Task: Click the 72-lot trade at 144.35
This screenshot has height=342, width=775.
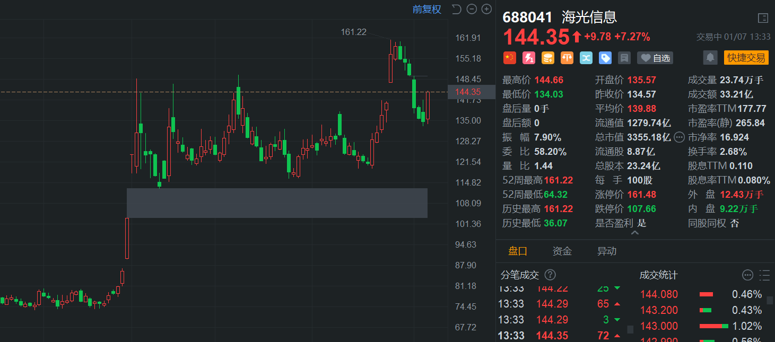Action: pyautogui.click(x=560, y=336)
